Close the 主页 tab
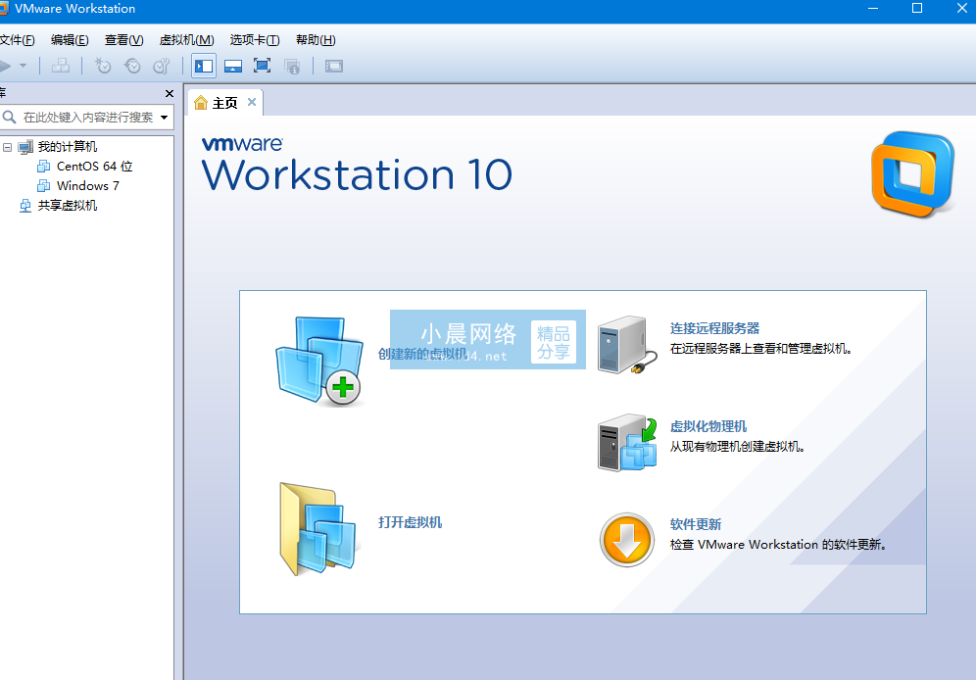Screen dimensions: 976x680 point(252,102)
